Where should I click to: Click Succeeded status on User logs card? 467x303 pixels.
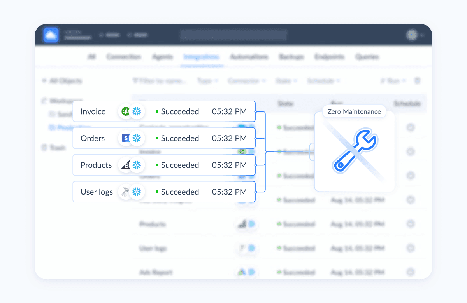click(x=177, y=192)
